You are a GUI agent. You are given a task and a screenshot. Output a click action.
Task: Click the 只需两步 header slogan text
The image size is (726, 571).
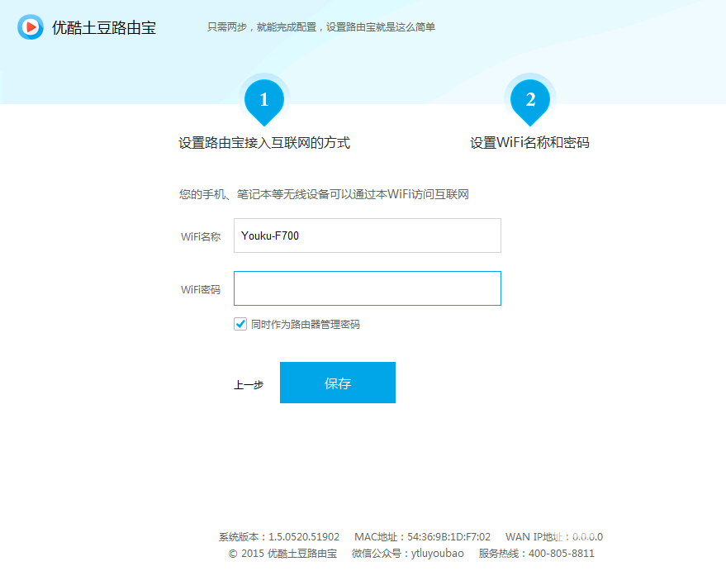[320, 27]
